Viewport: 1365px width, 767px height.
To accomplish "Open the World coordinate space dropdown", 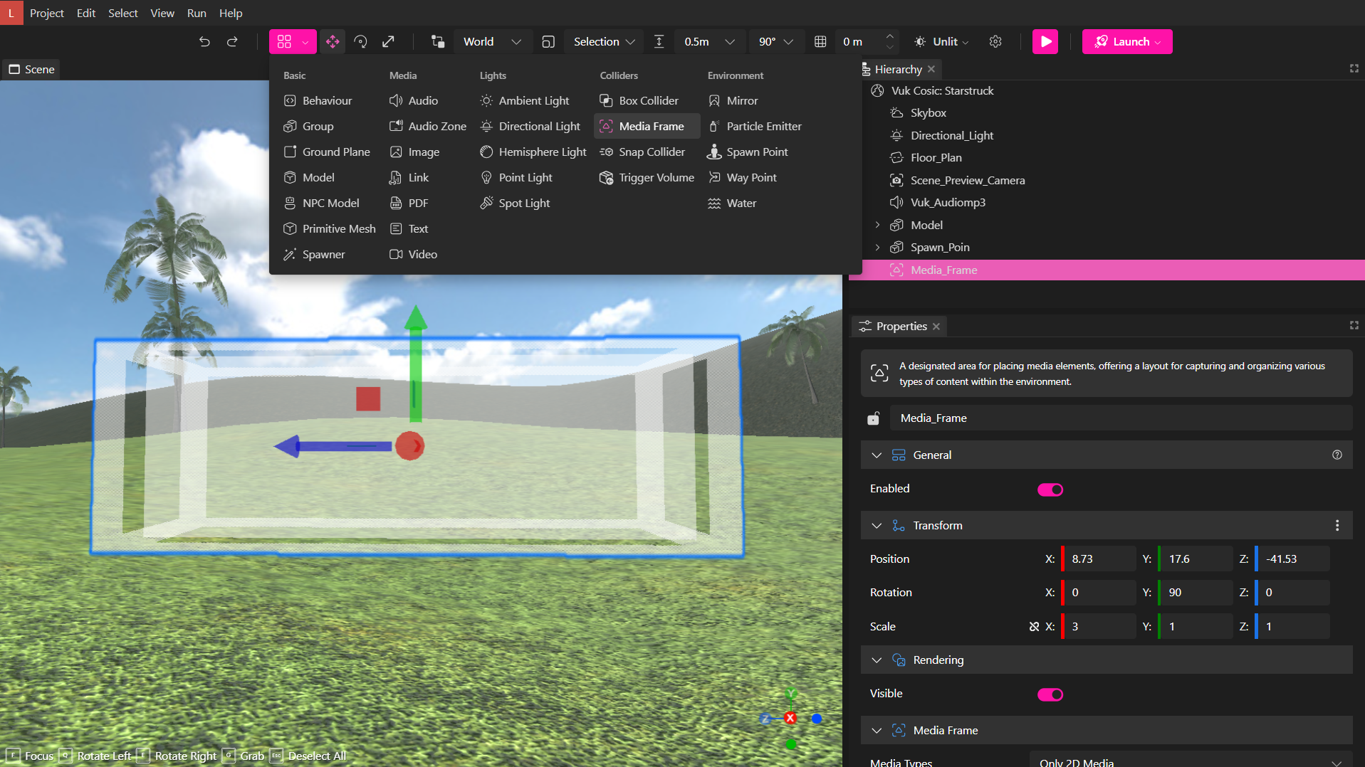I will (493, 41).
